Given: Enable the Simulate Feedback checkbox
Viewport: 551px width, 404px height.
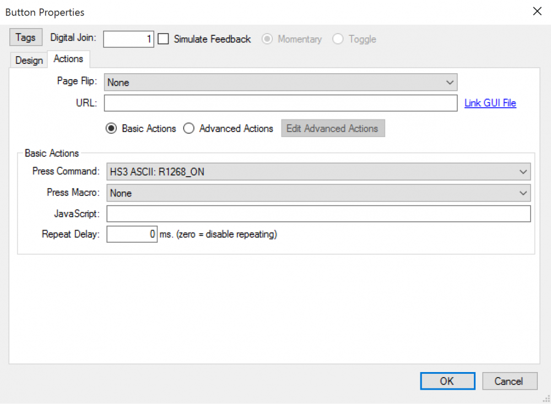Looking at the screenshot, I should point(163,39).
